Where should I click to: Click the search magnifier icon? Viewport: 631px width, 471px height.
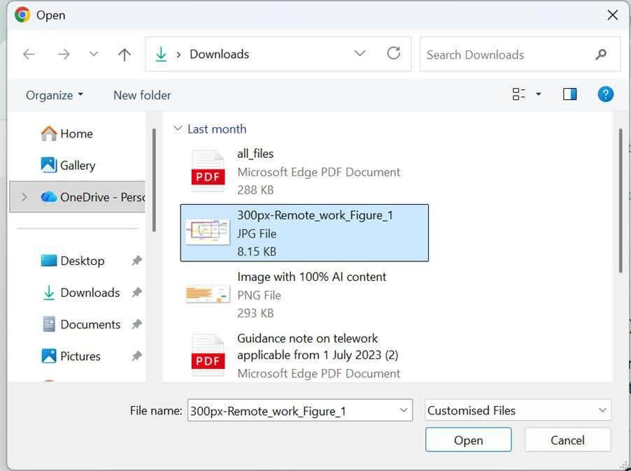[x=601, y=55]
